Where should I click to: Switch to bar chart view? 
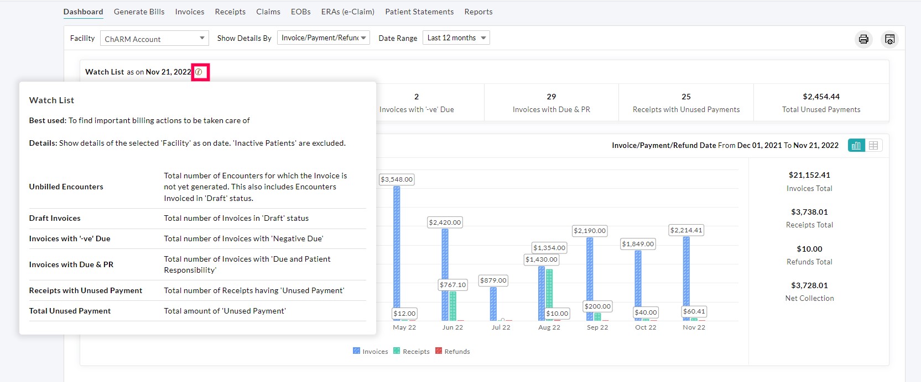856,146
